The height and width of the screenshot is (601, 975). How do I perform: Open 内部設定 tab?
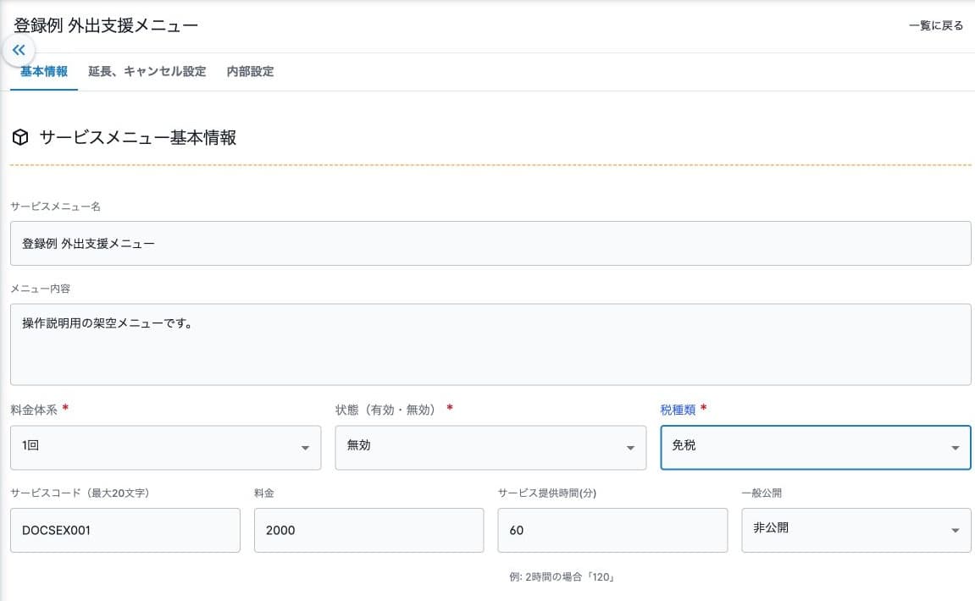tap(250, 71)
